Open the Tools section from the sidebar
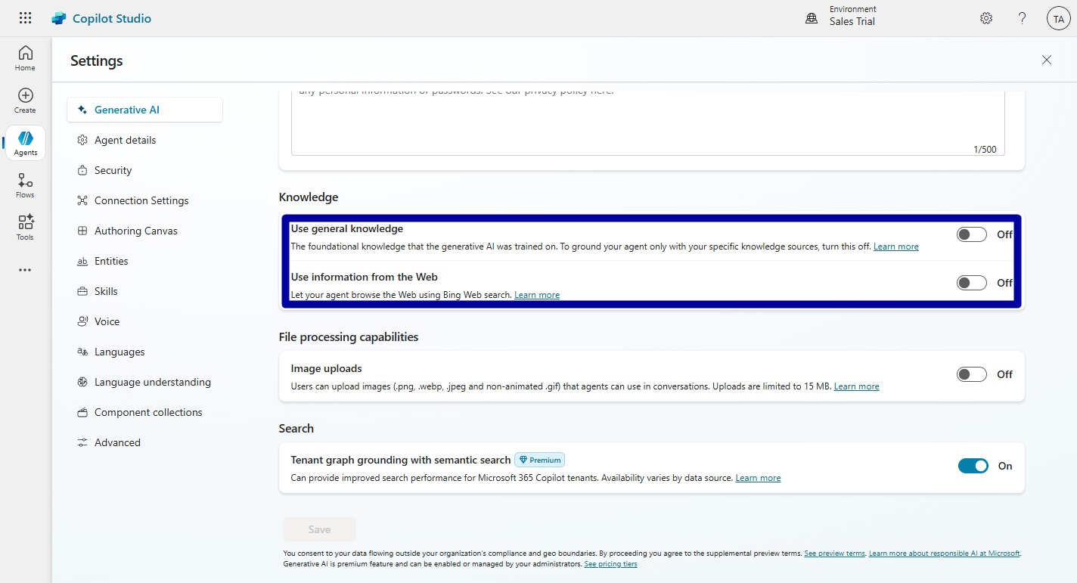Screen dimensions: 1077x583 coord(25,225)
